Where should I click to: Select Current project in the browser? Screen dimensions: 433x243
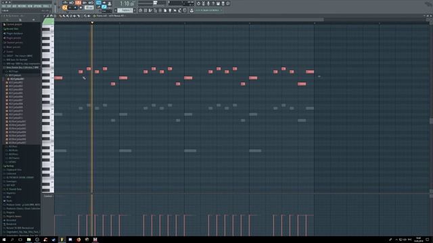[x=14, y=24]
